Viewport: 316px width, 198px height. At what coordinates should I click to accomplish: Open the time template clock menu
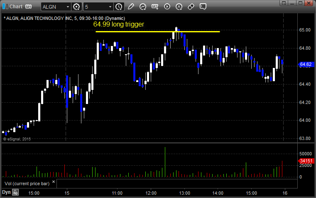click(119, 7)
